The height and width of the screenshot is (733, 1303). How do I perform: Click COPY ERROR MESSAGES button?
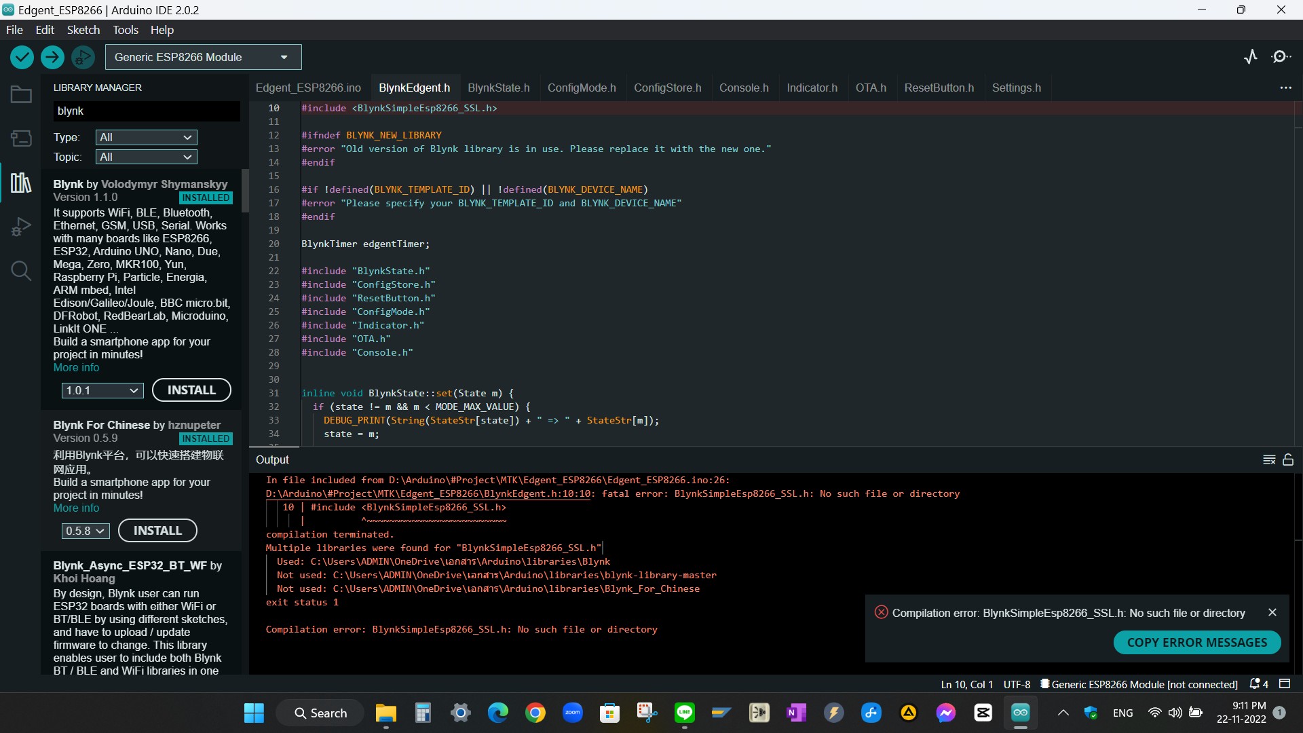point(1196,642)
